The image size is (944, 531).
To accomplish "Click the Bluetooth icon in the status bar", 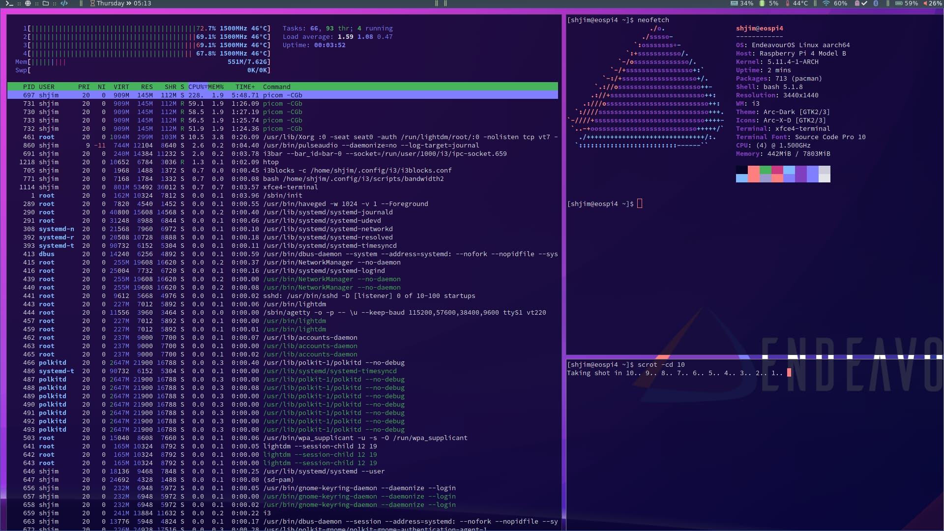I will pyautogui.click(x=876, y=3).
